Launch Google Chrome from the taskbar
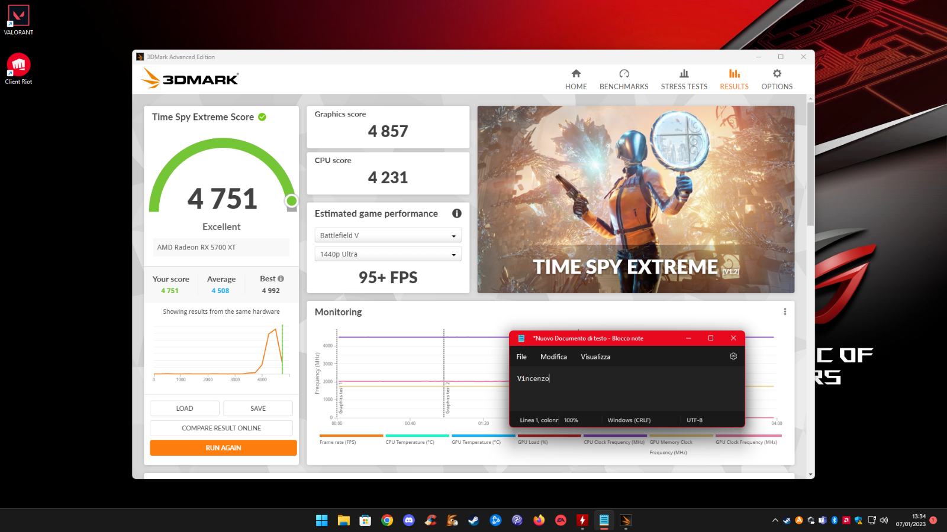The width and height of the screenshot is (947, 532). click(387, 520)
